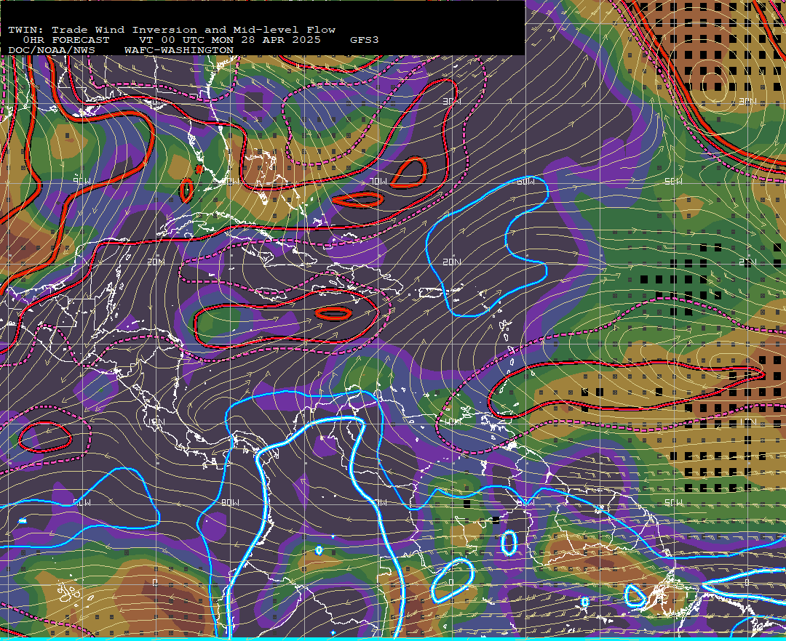The height and width of the screenshot is (641, 786).
Task: Click the '30N' label inside the red contour loop
Action: point(451,101)
